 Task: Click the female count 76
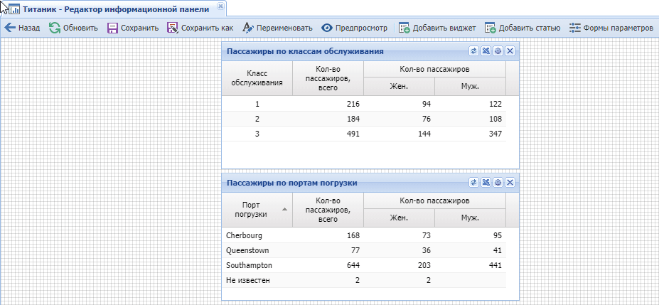[x=427, y=119]
